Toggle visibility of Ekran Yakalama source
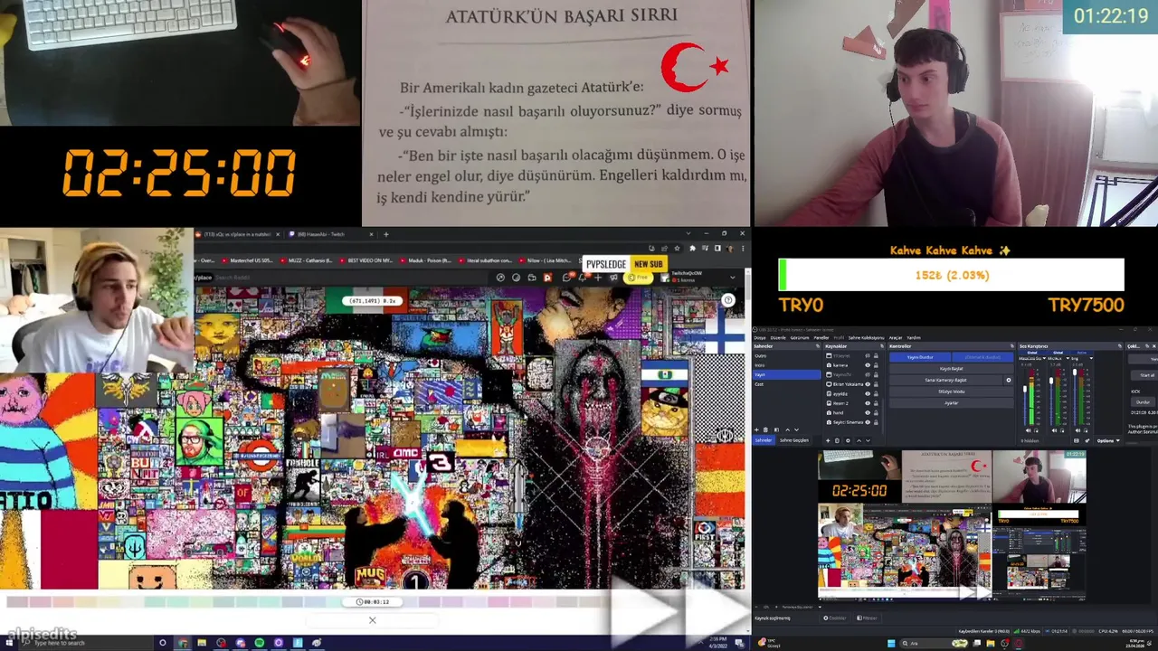 coord(868,384)
